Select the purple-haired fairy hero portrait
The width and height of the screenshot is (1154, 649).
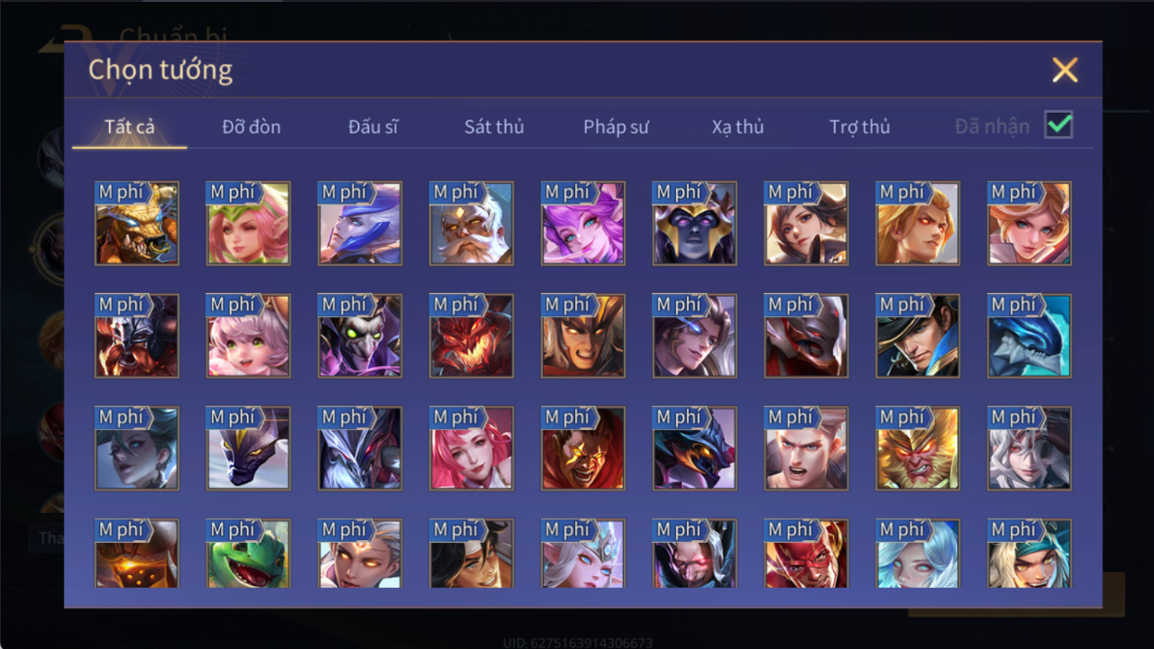(x=583, y=223)
